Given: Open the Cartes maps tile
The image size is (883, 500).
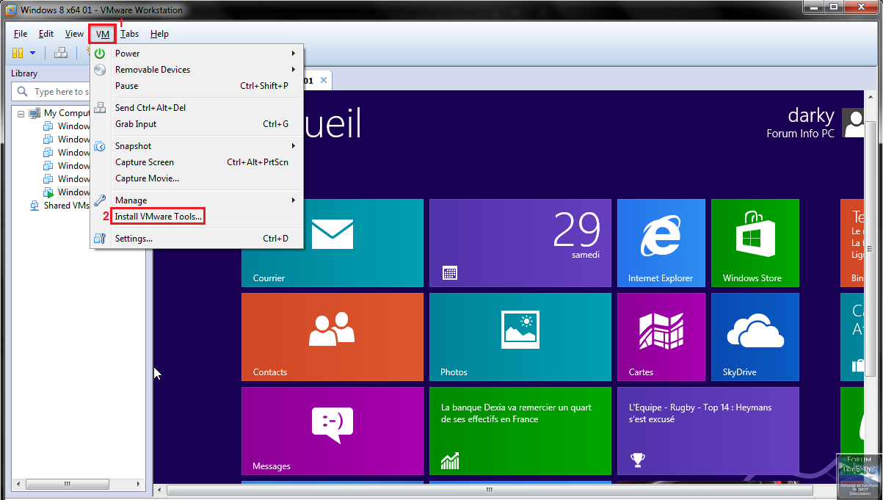Looking at the screenshot, I should [661, 337].
